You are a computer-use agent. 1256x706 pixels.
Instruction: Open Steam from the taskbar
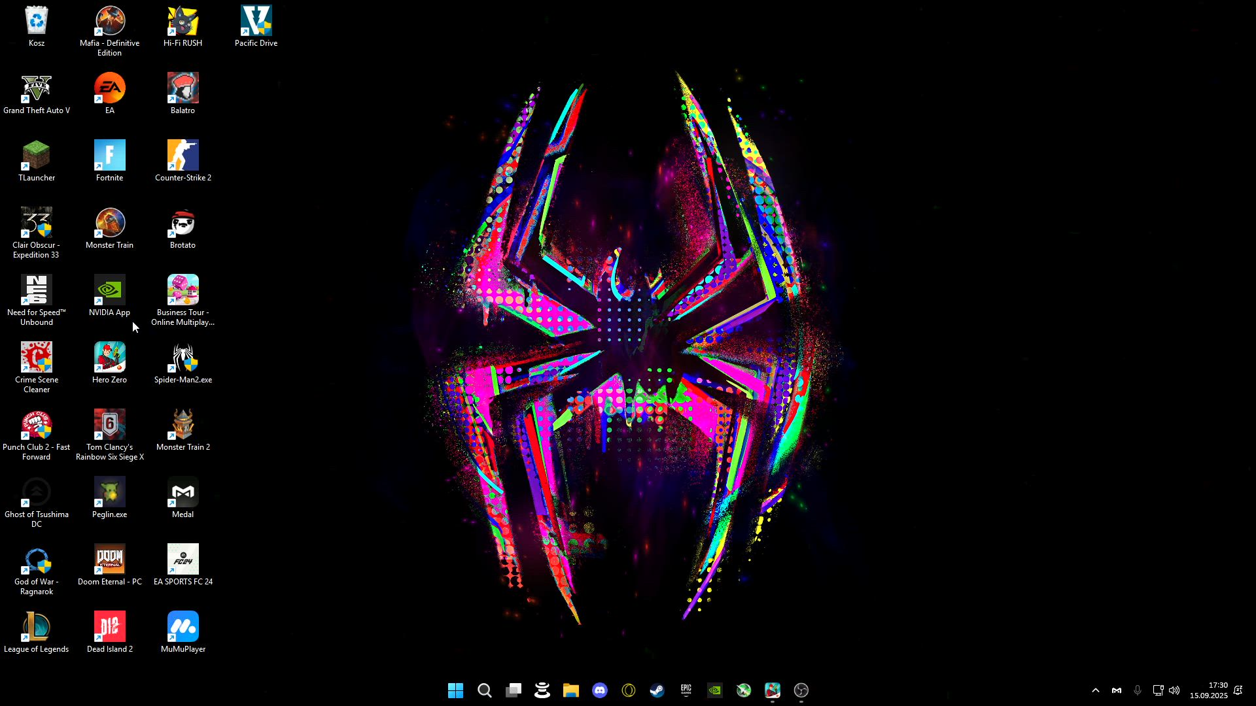tap(657, 690)
